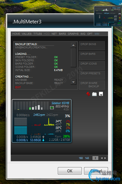The height and width of the screenshot is (184, 122).
Task: Click the Ram 28% value
Action: 62,136
